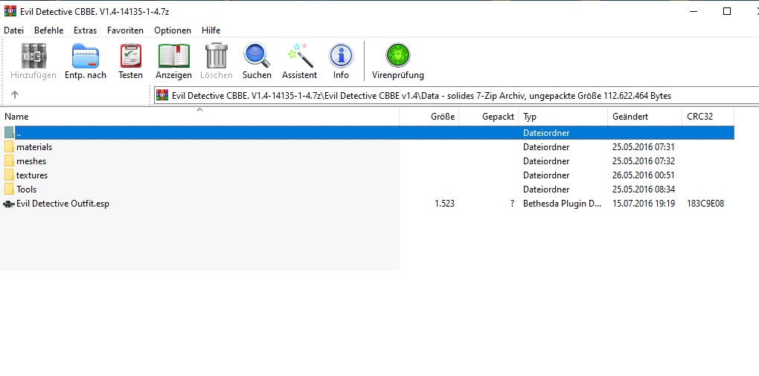Select the materials folder
Viewport: 759px width, 376px height.
coord(33,147)
